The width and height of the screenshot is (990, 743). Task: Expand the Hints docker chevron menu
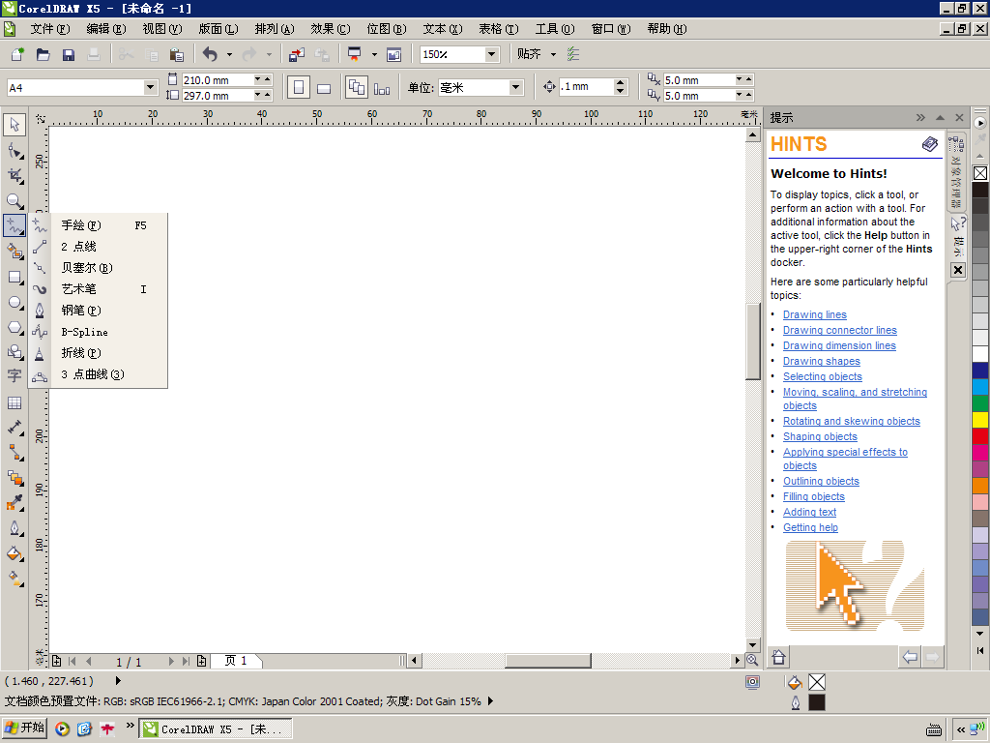(920, 117)
